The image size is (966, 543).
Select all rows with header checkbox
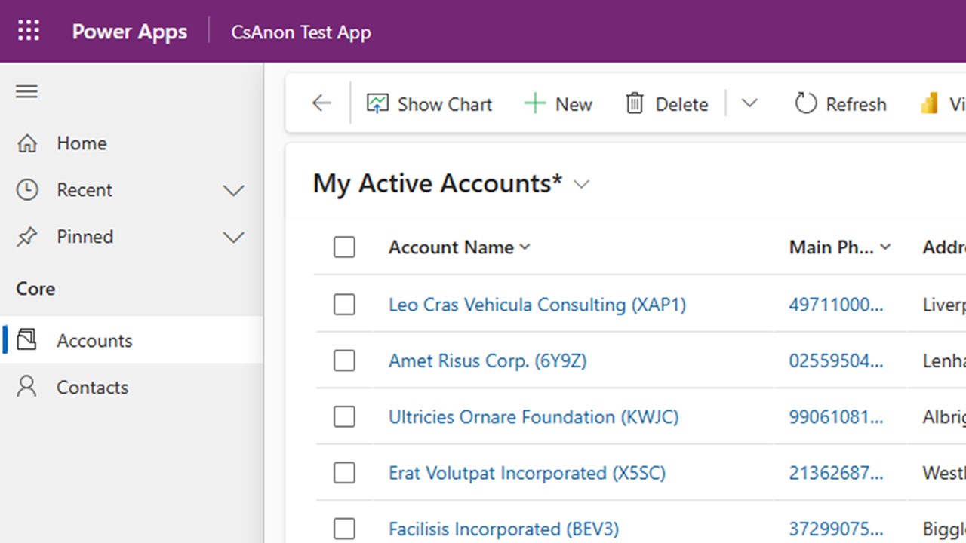click(344, 247)
